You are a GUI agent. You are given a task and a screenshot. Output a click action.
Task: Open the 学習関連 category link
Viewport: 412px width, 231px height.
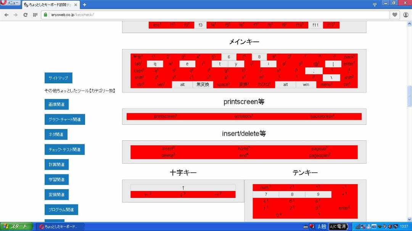coord(58,179)
